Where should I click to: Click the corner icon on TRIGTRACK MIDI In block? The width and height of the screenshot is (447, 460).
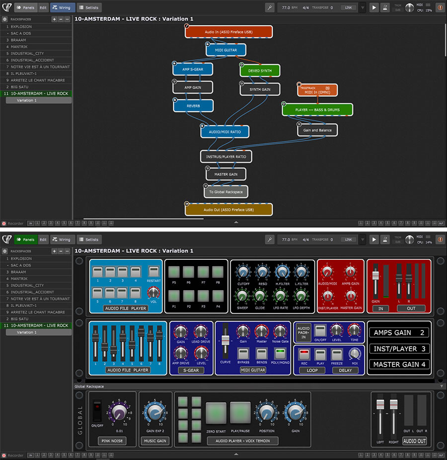pos(299,84)
